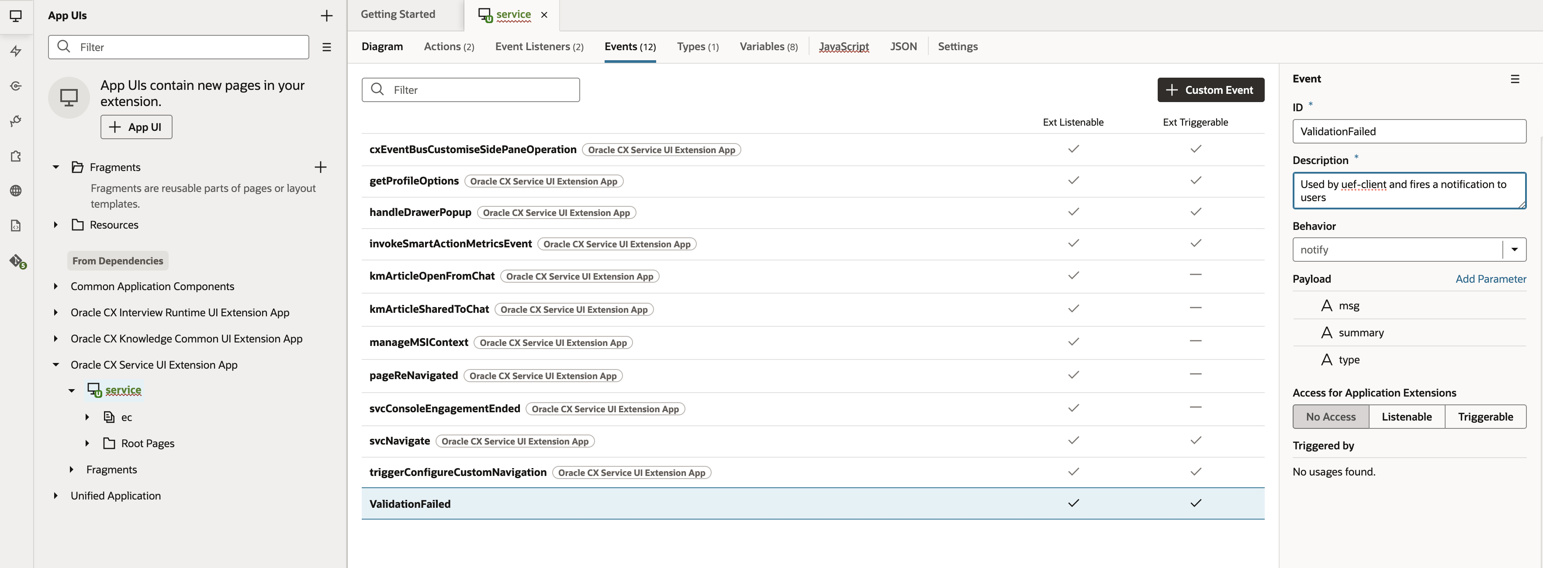Open the Source code view icon
This screenshot has width=1543, height=568.
point(16,226)
